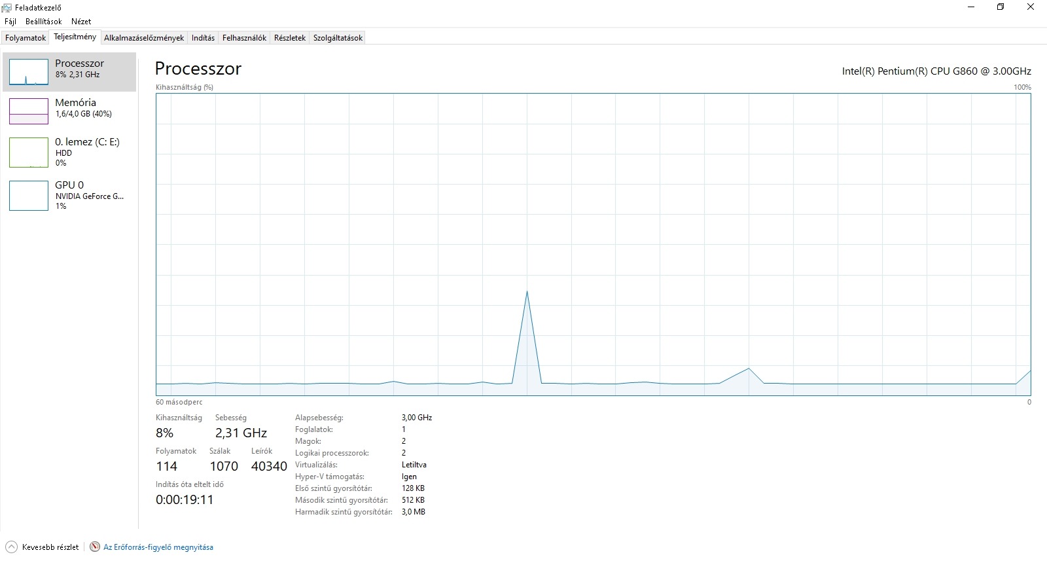Click the 128 KB cache value

[x=413, y=488]
